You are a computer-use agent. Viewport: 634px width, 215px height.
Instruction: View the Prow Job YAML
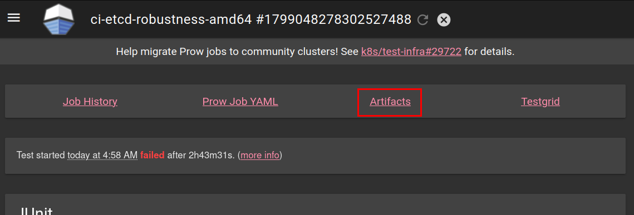[x=240, y=101]
